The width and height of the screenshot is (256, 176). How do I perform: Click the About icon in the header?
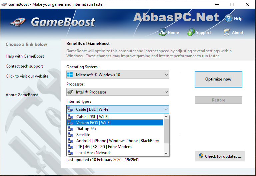[227, 32]
